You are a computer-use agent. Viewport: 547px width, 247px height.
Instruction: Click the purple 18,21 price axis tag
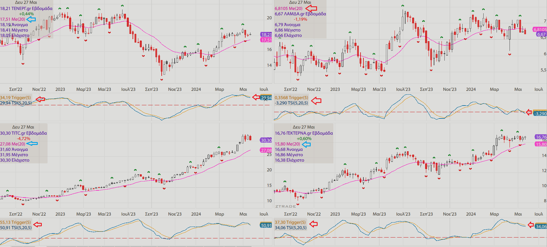pos(266,35)
